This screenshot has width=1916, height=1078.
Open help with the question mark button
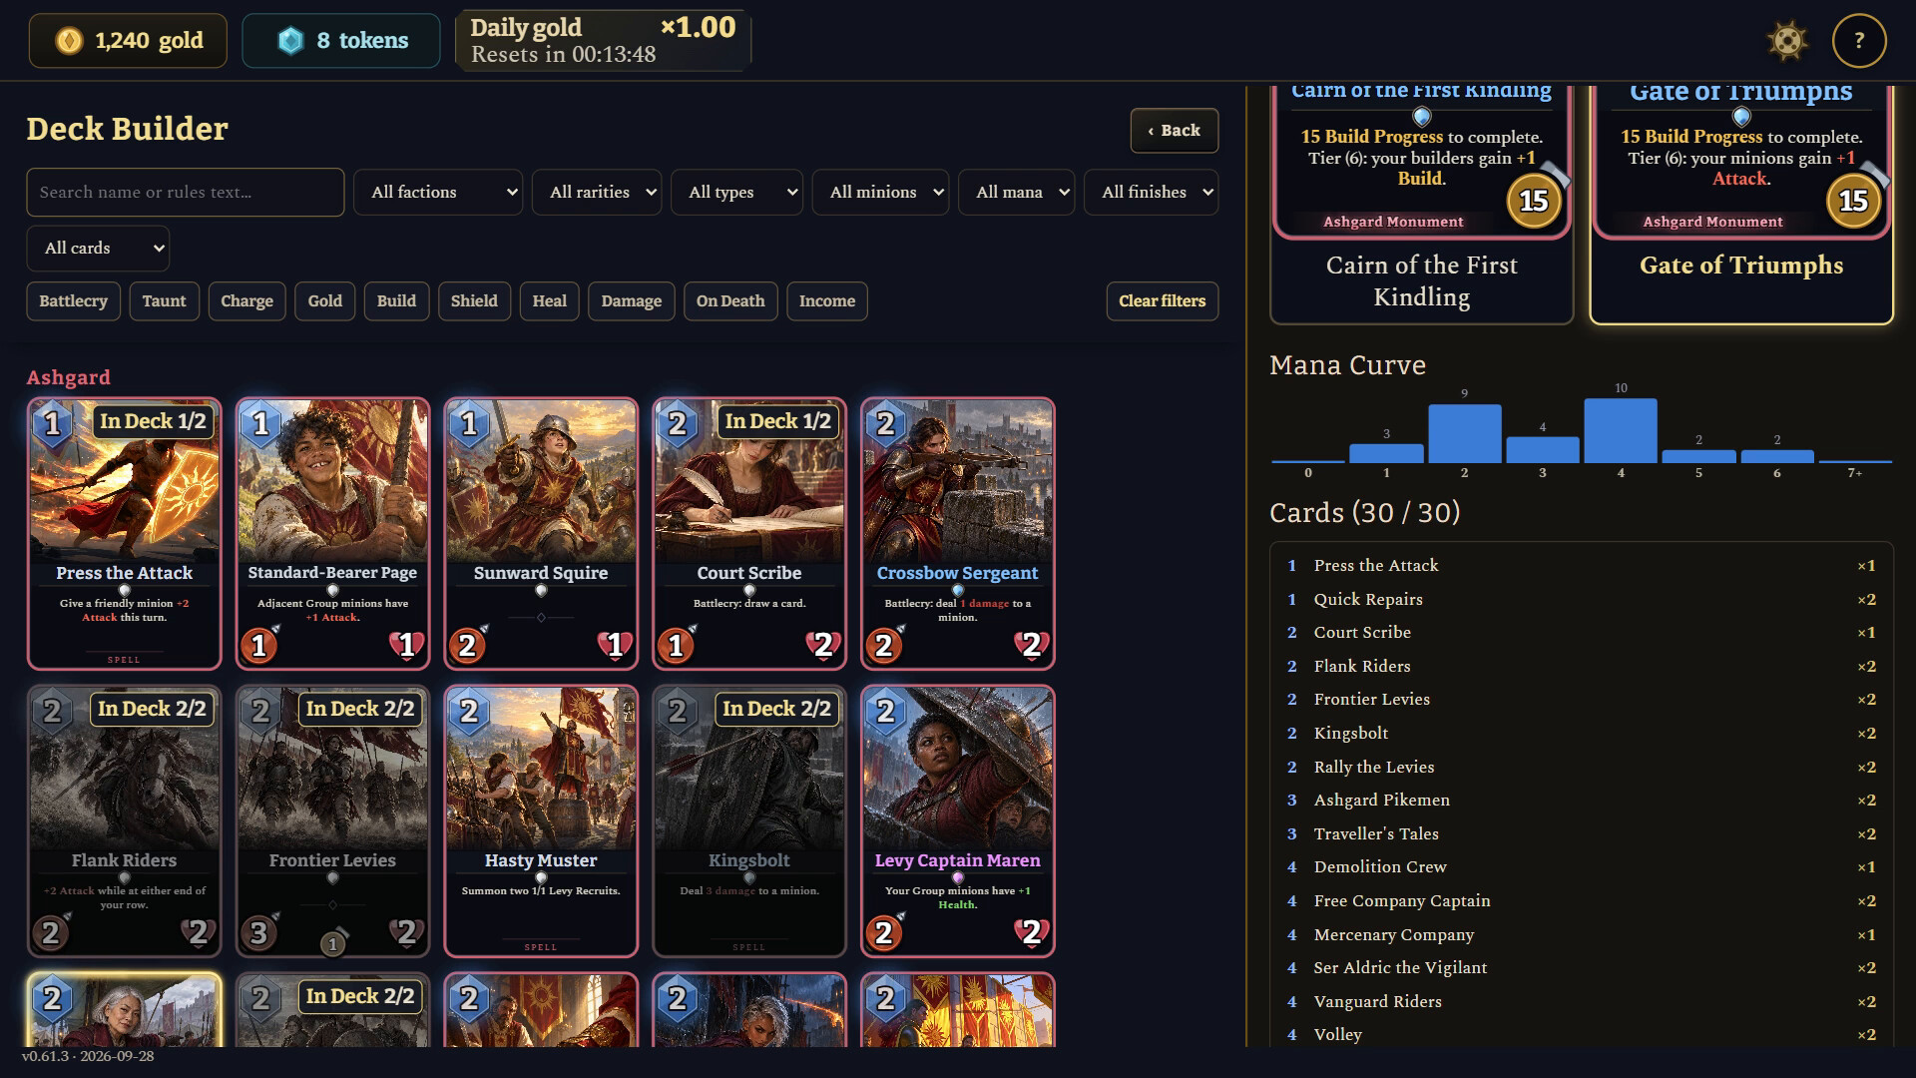pos(1858,41)
